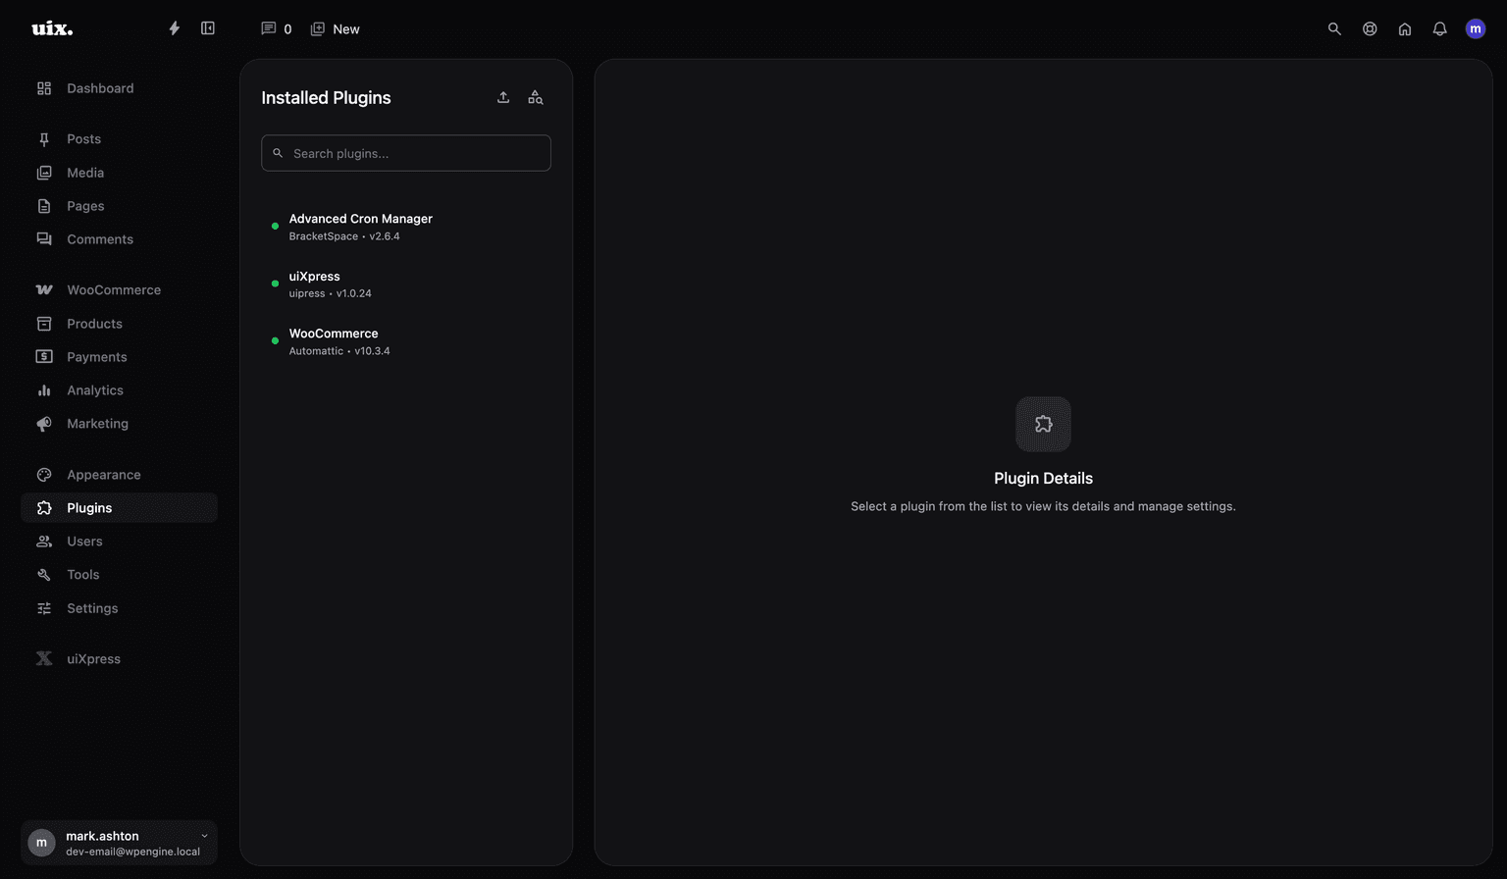Open the plugin browser icon beside upload
1507x879 pixels.
pyautogui.click(x=535, y=97)
